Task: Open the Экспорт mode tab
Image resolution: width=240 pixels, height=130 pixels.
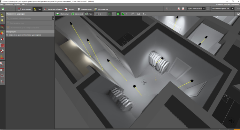Action: pos(70,9)
